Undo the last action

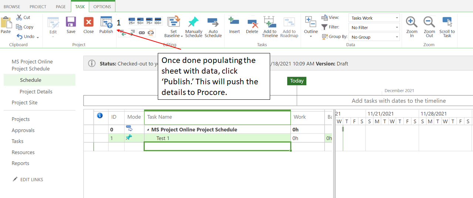click(x=25, y=36)
